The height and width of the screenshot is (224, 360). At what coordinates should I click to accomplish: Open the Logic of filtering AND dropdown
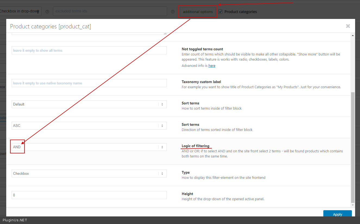pos(89,147)
